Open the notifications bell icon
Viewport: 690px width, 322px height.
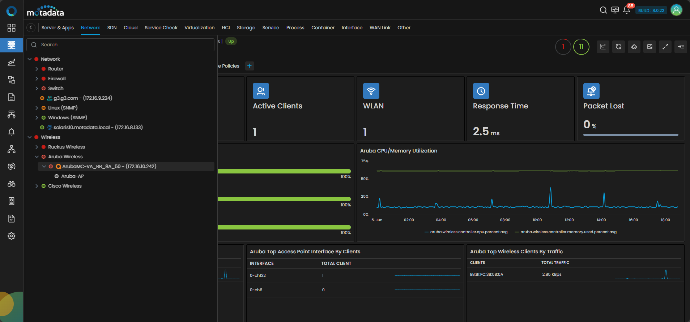tap(627, 10)
